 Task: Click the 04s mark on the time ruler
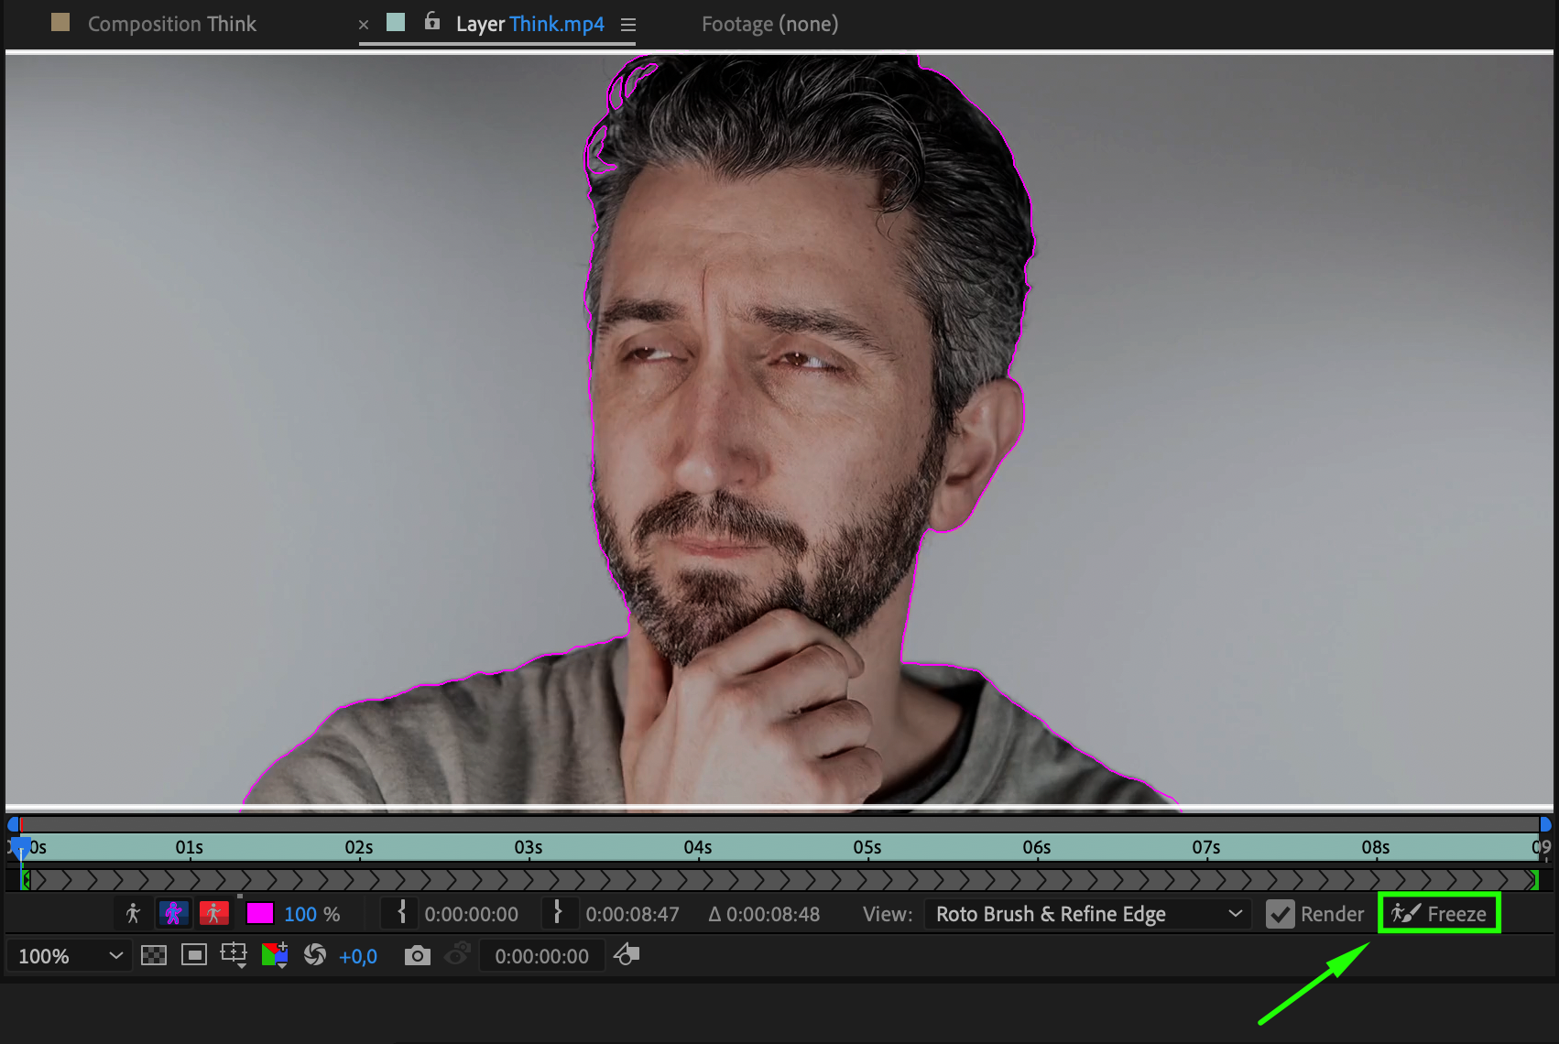[x=697, y=847]
